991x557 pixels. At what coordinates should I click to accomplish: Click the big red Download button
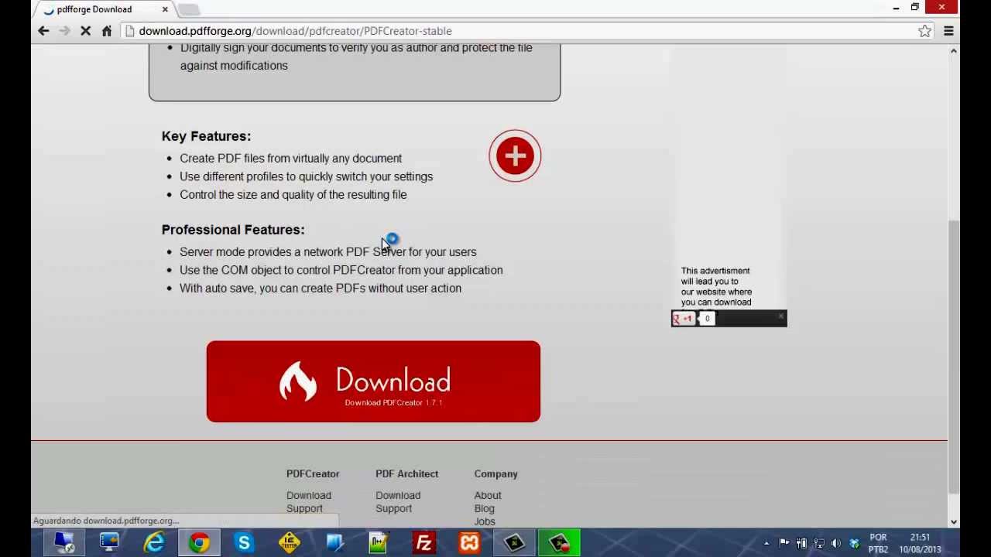373,381
